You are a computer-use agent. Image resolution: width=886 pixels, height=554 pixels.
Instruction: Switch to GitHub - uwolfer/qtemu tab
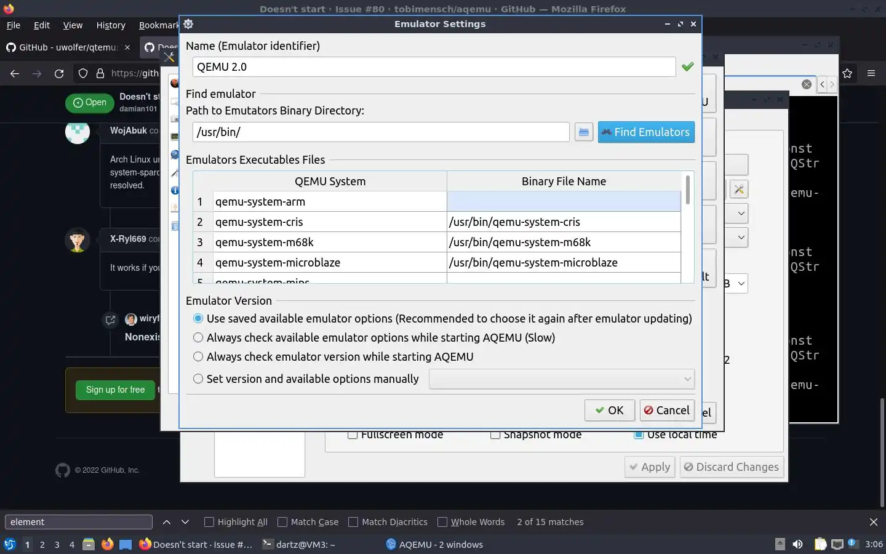click(x=68, y=47)
